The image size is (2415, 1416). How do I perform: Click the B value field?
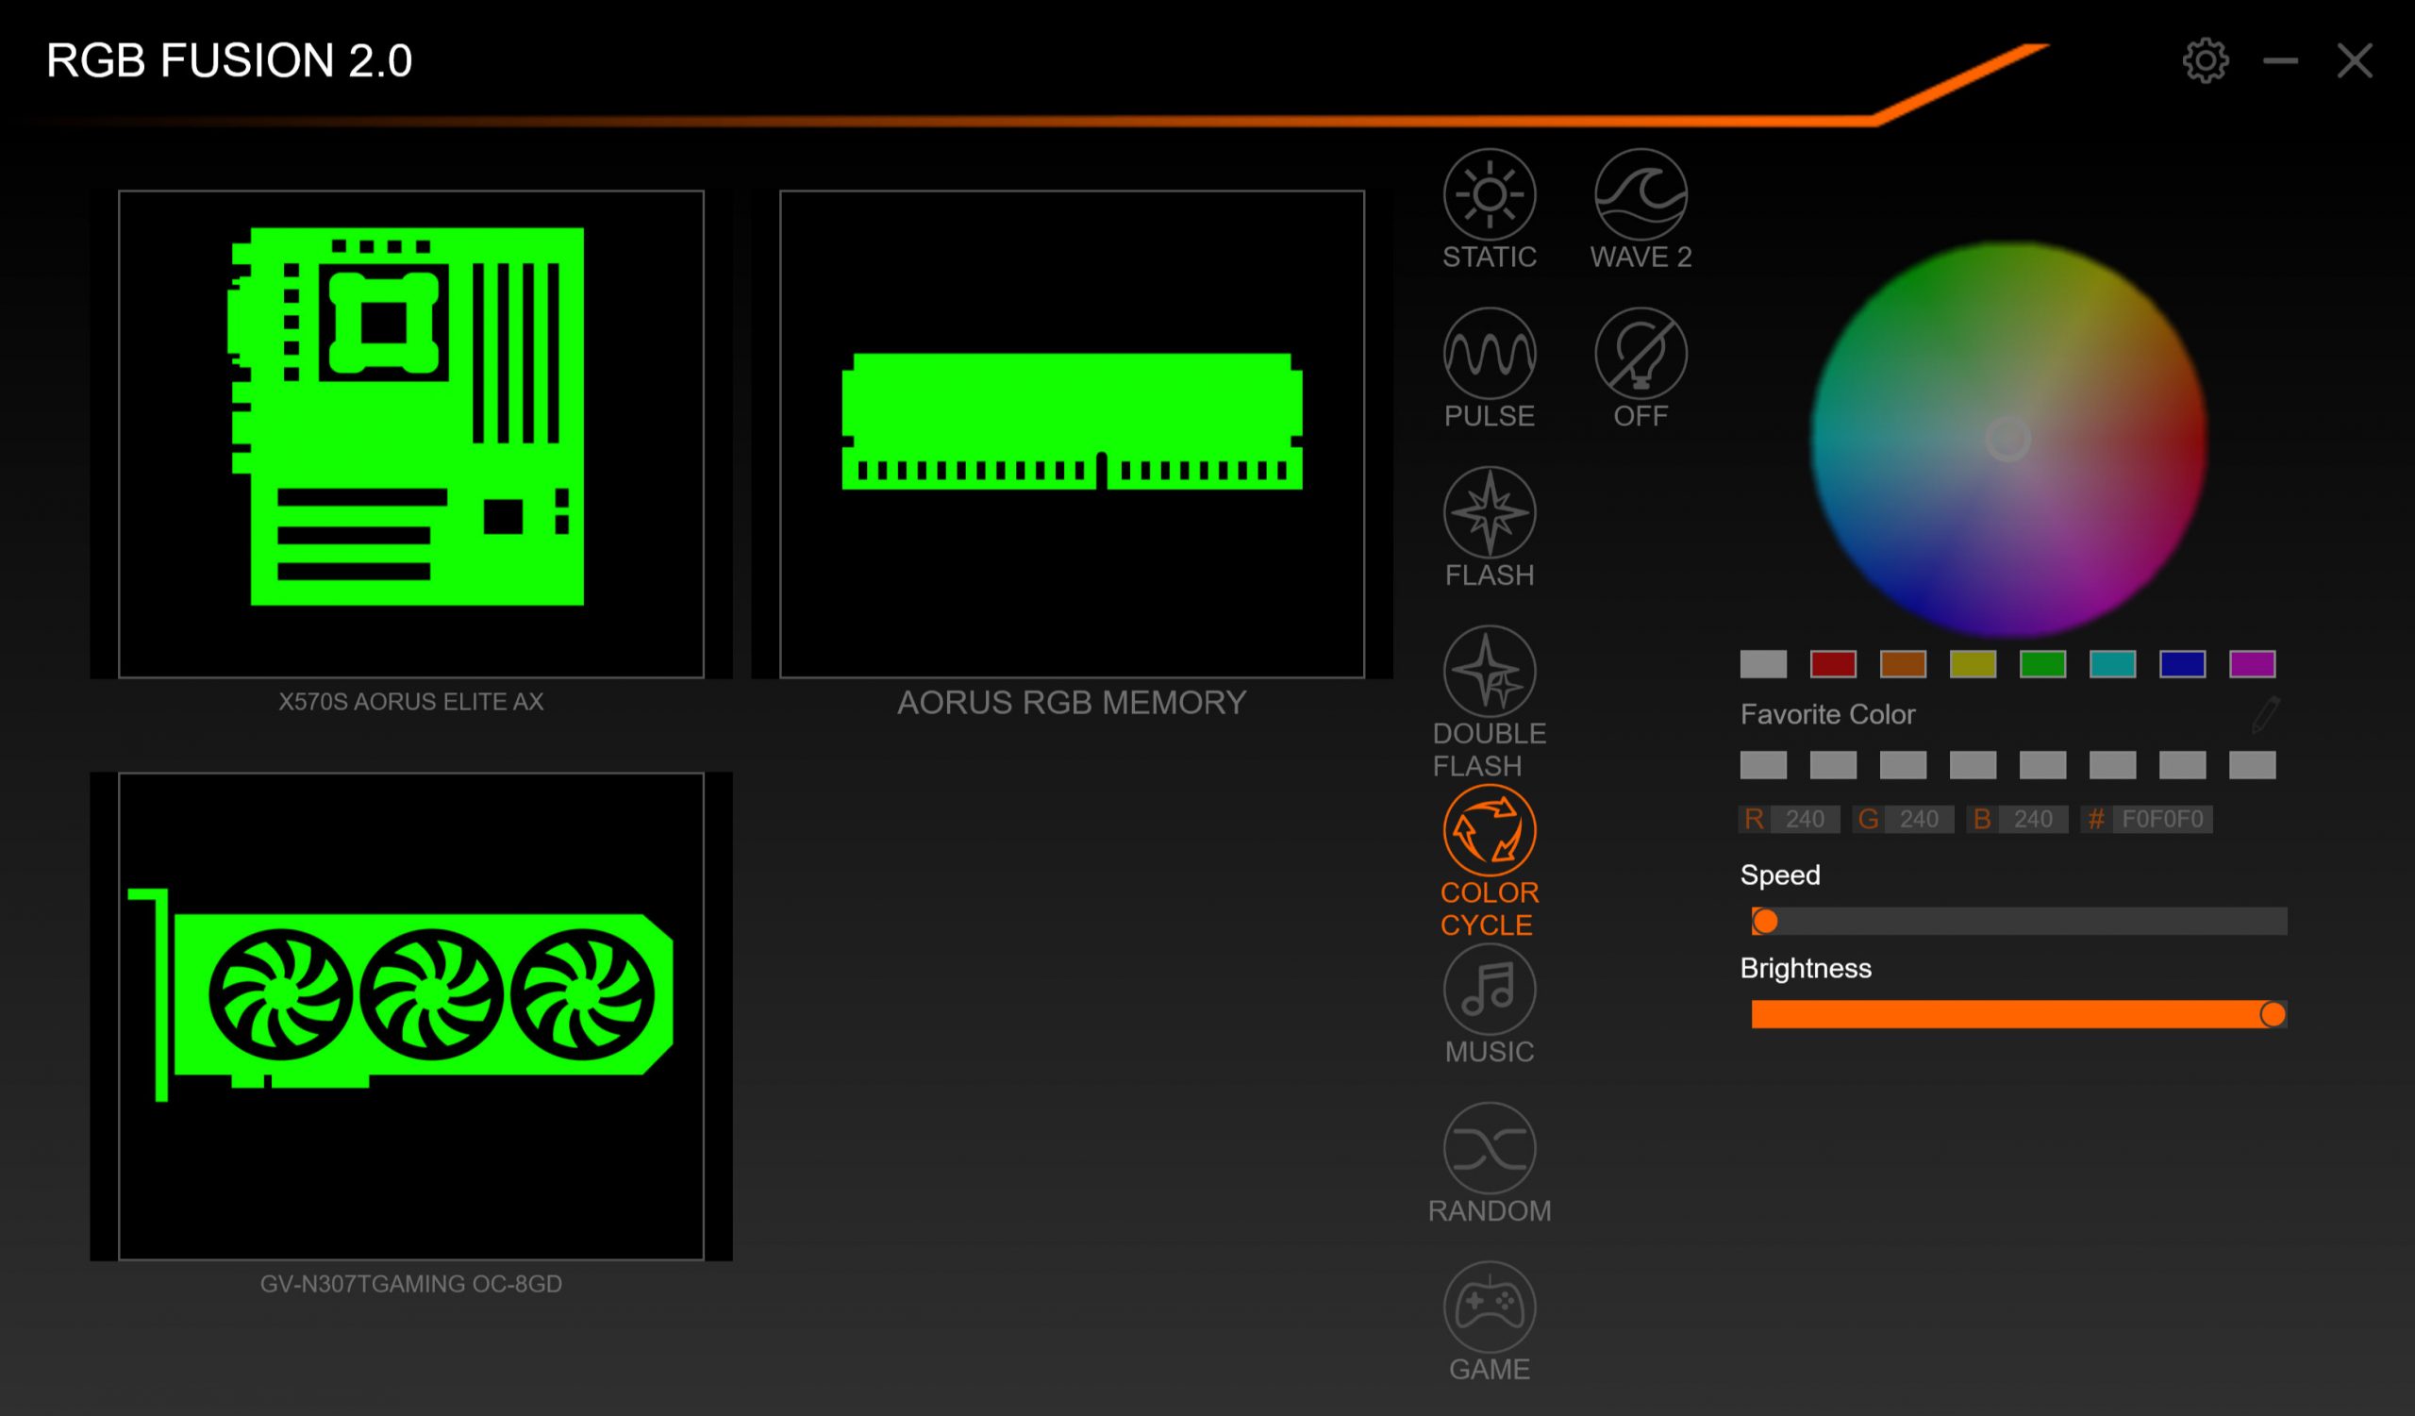[2033, 819]
